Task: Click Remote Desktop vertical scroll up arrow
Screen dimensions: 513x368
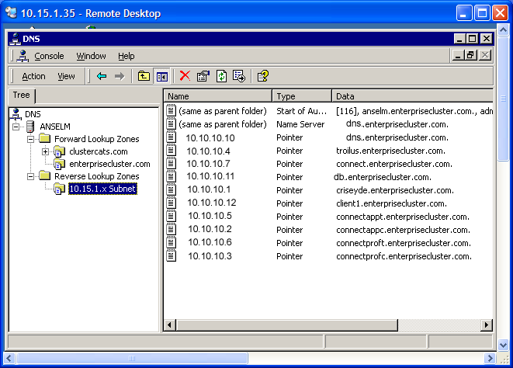Action: [503, 30]
